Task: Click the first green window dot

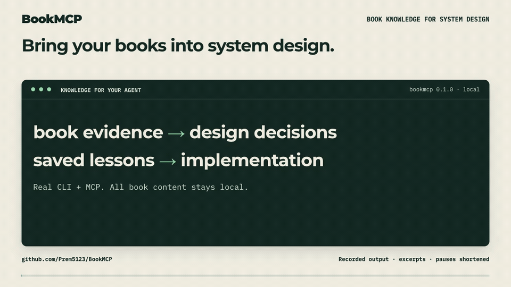Action: click(33, 89)
